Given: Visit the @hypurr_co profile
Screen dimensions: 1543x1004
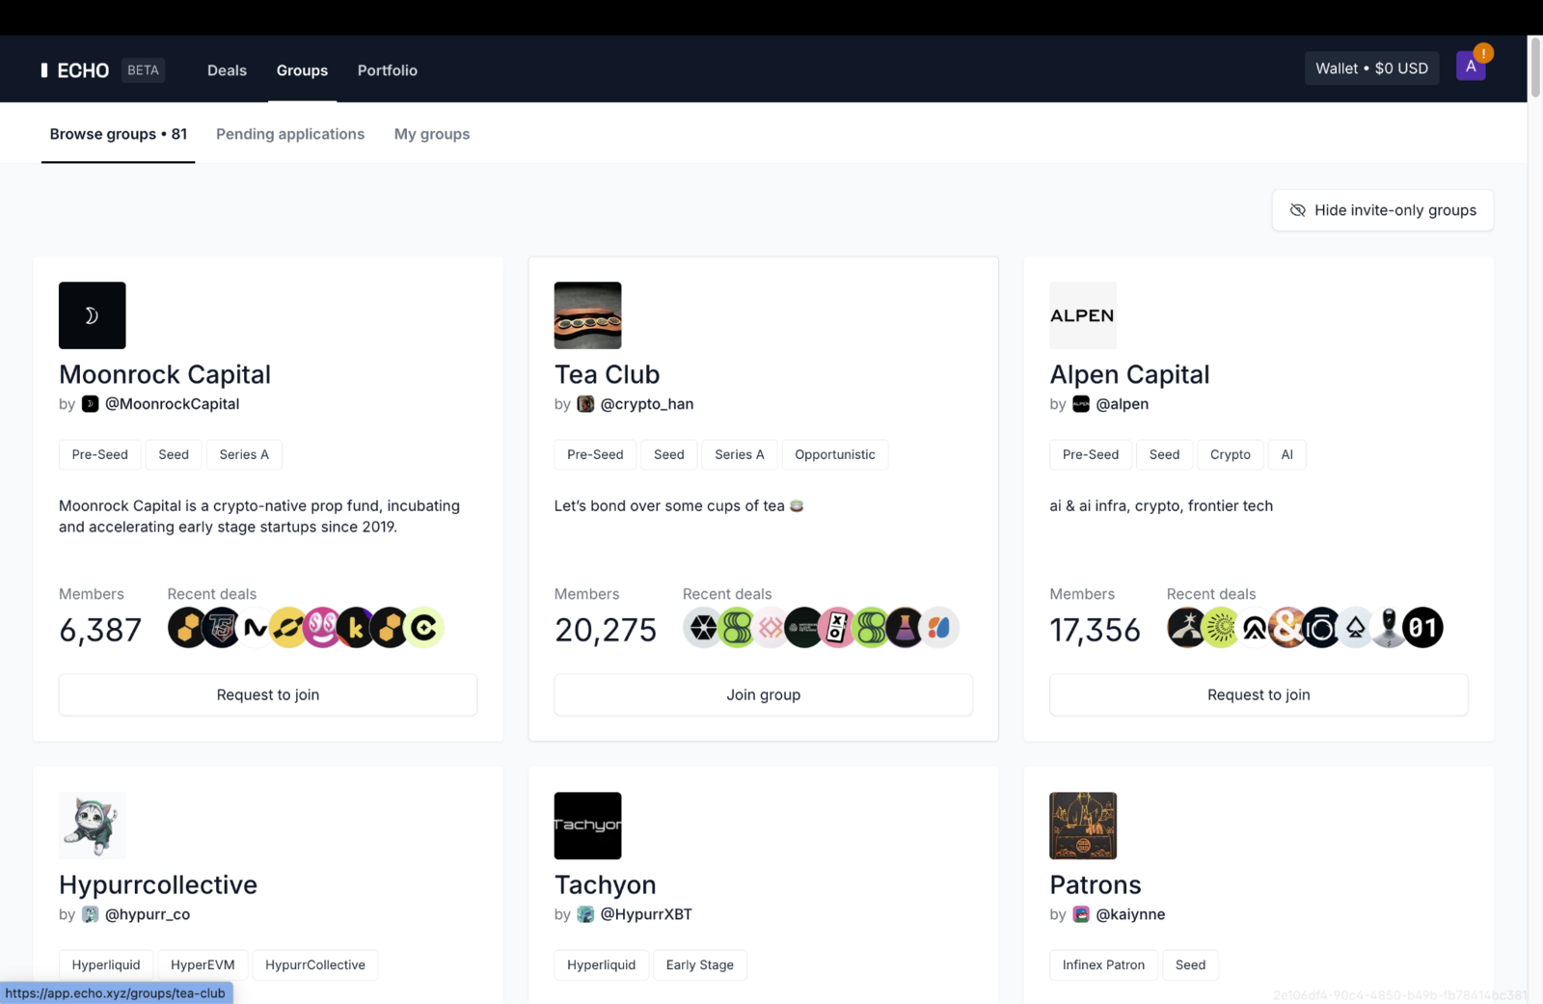Looking at the screenshot, I should pos(148,914).
